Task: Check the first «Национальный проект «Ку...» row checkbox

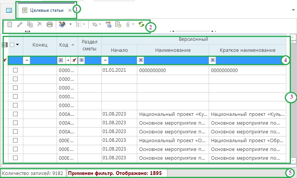Action: coord(15,114)
